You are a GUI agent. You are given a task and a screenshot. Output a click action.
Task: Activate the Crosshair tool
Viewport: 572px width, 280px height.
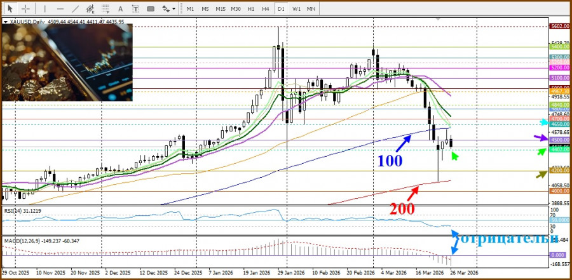pyautogui.click(x=25, y=8)
